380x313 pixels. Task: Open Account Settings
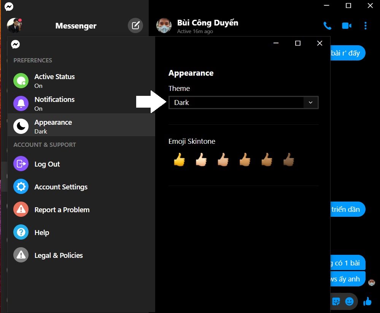pyautogui.click(x=61, y=187)
